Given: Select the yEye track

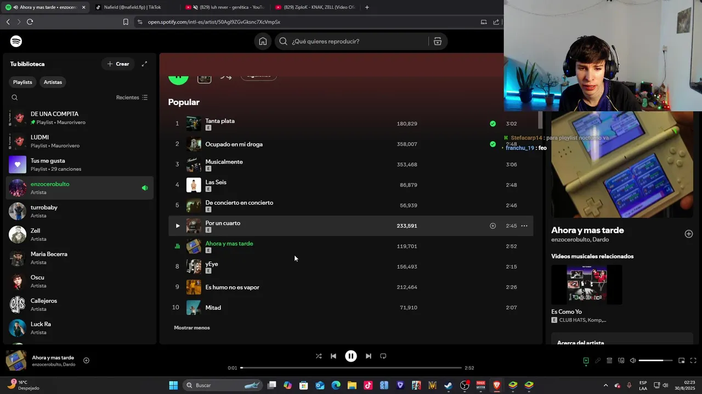Looking at the screenshot, I should coord(351,267).
